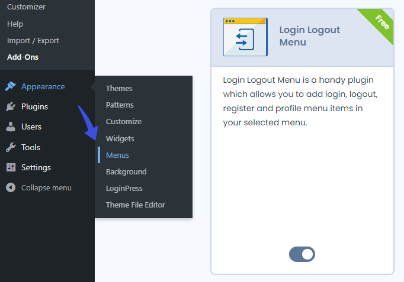404x282 pixels.
Task: Toggle the Login Logout Menu add-on switch
Action: tap(302, 254)
